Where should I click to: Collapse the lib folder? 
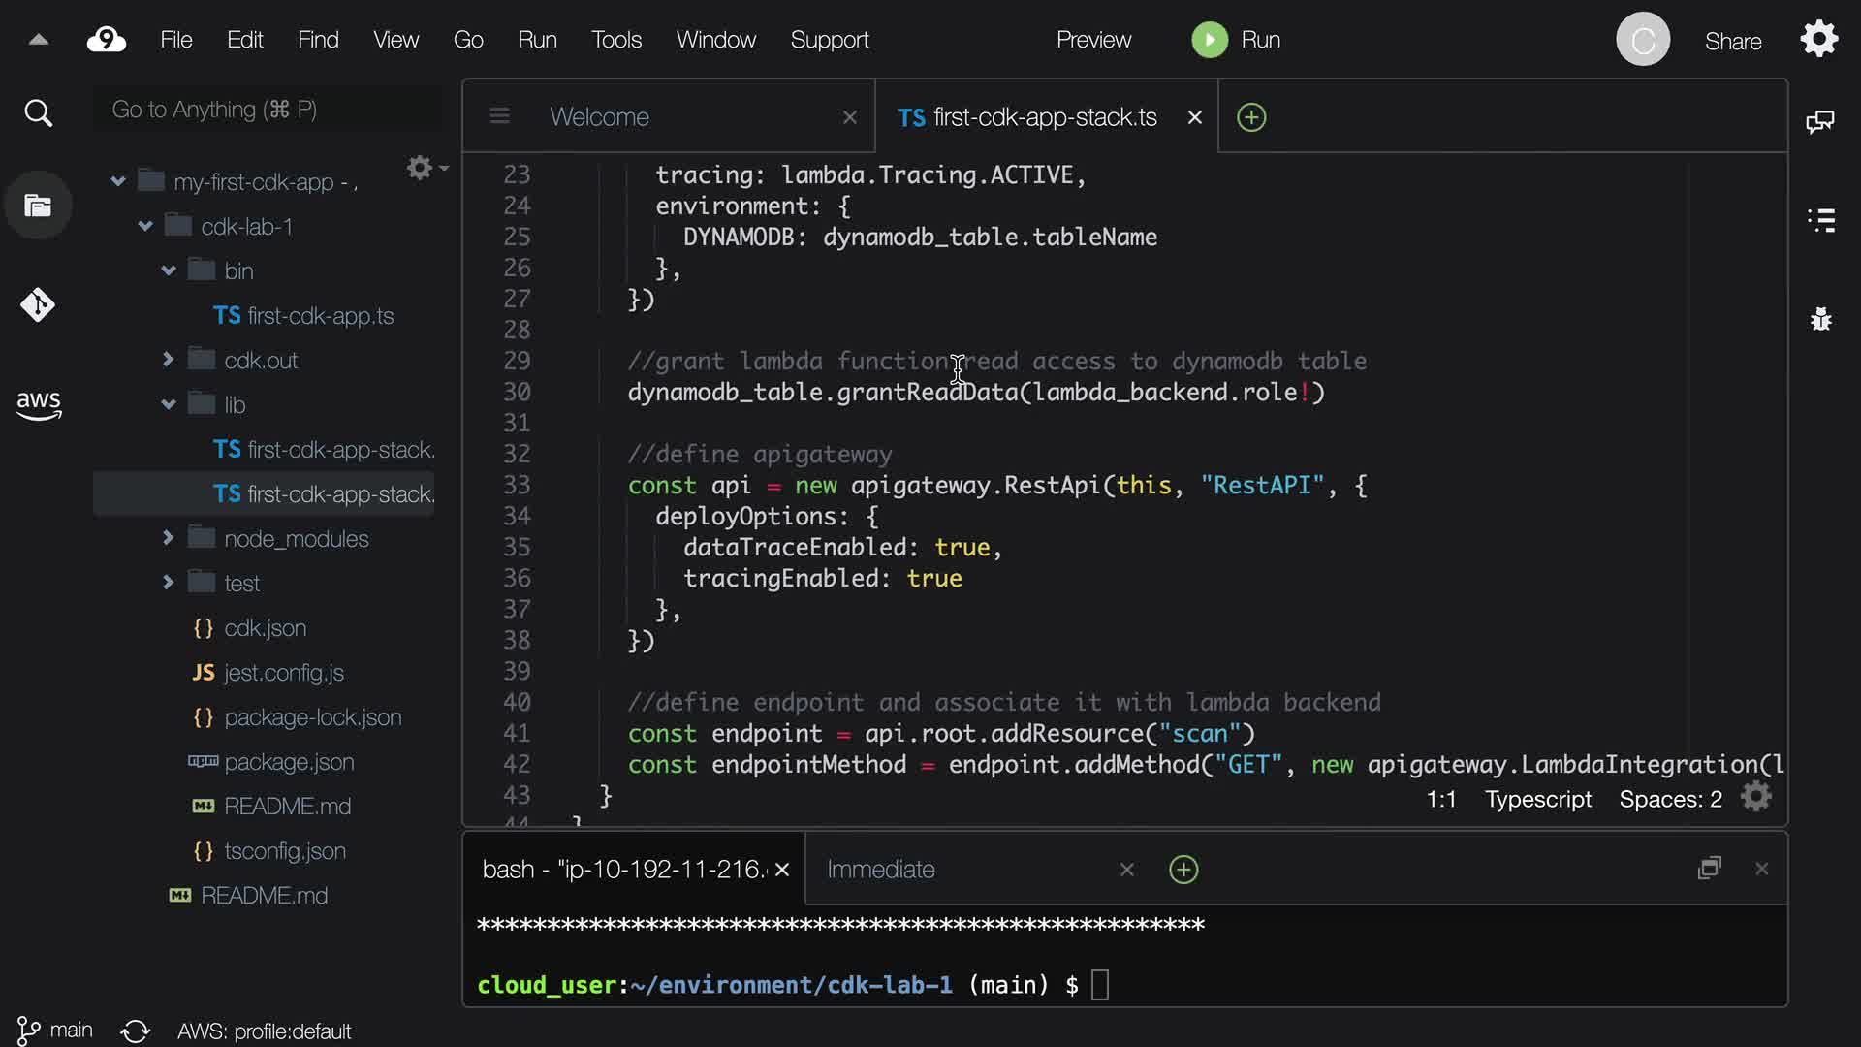point(169,404)
